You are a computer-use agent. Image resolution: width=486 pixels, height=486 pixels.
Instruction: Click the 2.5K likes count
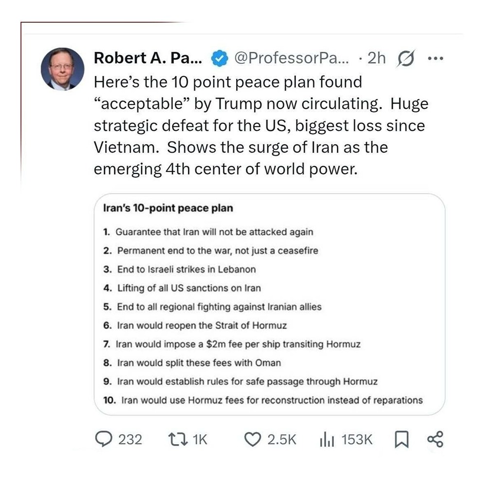(282, 440)
